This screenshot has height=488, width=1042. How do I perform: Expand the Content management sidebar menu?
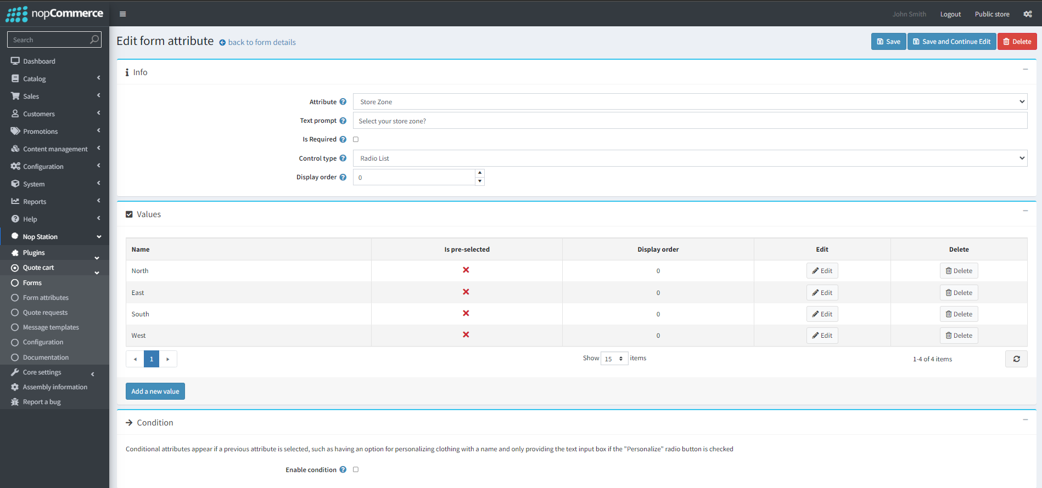click(54, 149)
